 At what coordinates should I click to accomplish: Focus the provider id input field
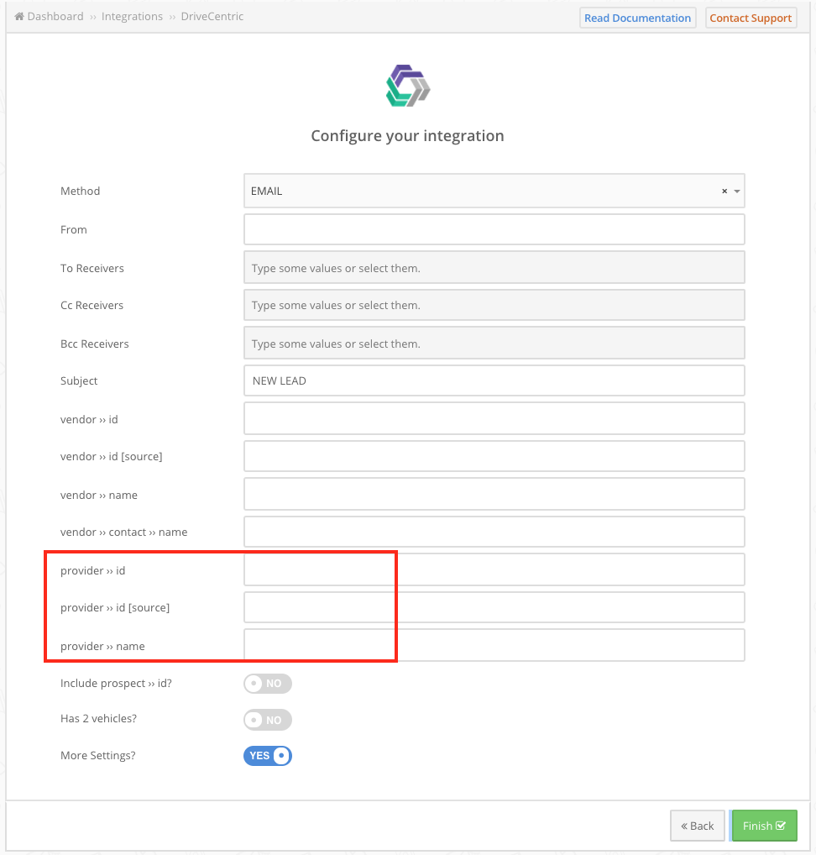[x=494, y=569]
